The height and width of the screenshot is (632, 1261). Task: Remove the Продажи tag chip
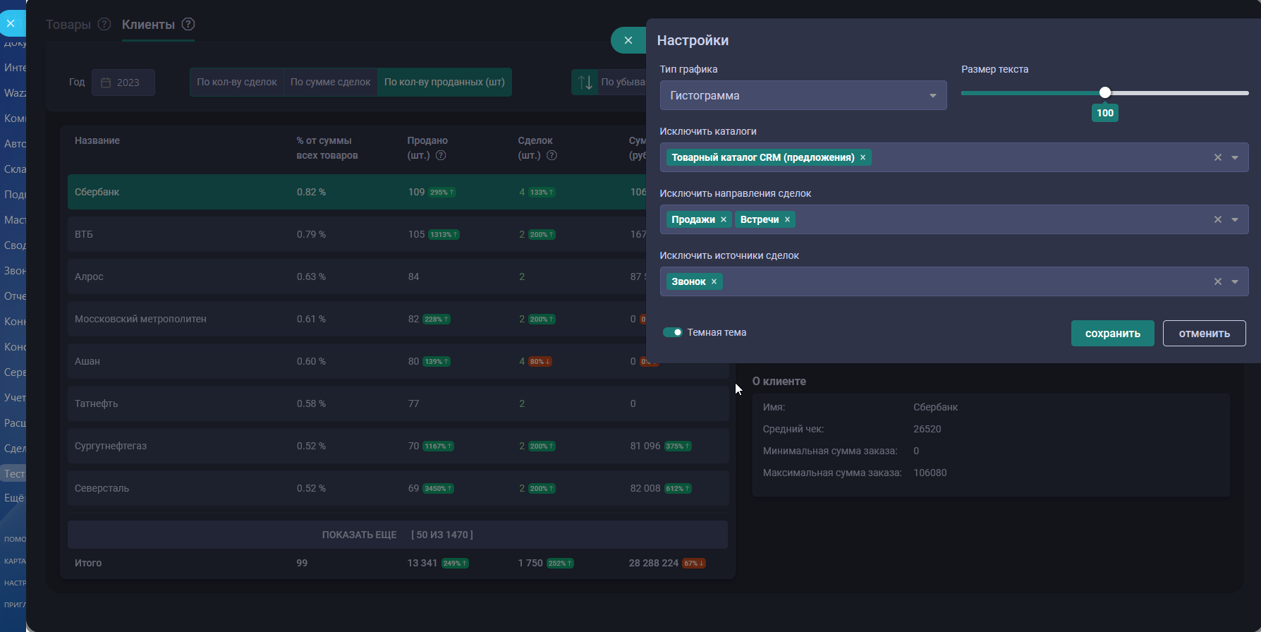point(723,219)
